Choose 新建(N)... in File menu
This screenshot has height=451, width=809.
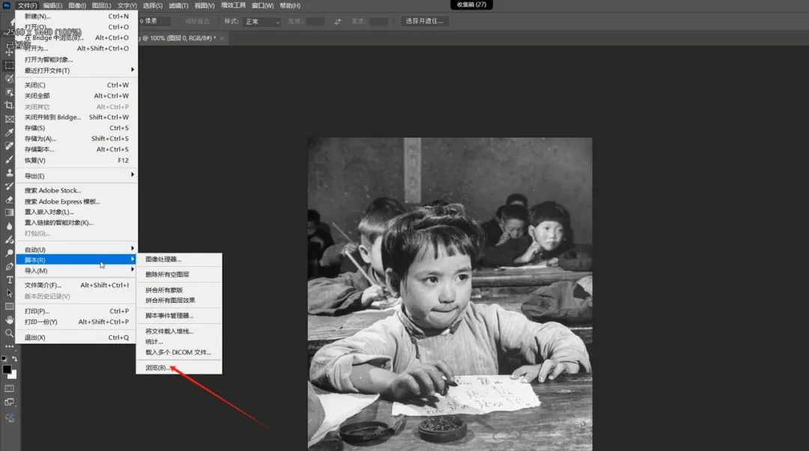tap(76, 16)
